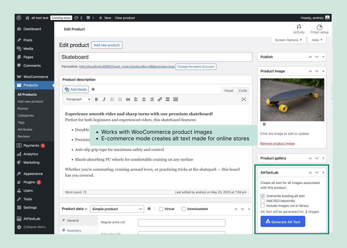Click the skateboard product image thumbnail
The image size is (347, 248).
(x=292, y=100)
